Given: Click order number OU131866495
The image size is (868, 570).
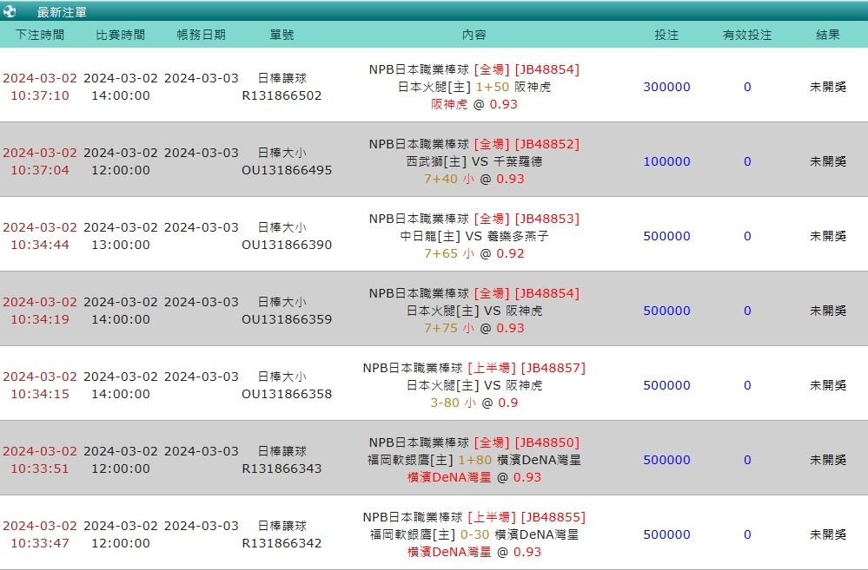Looking at the screenshot, I should (287, 170).
